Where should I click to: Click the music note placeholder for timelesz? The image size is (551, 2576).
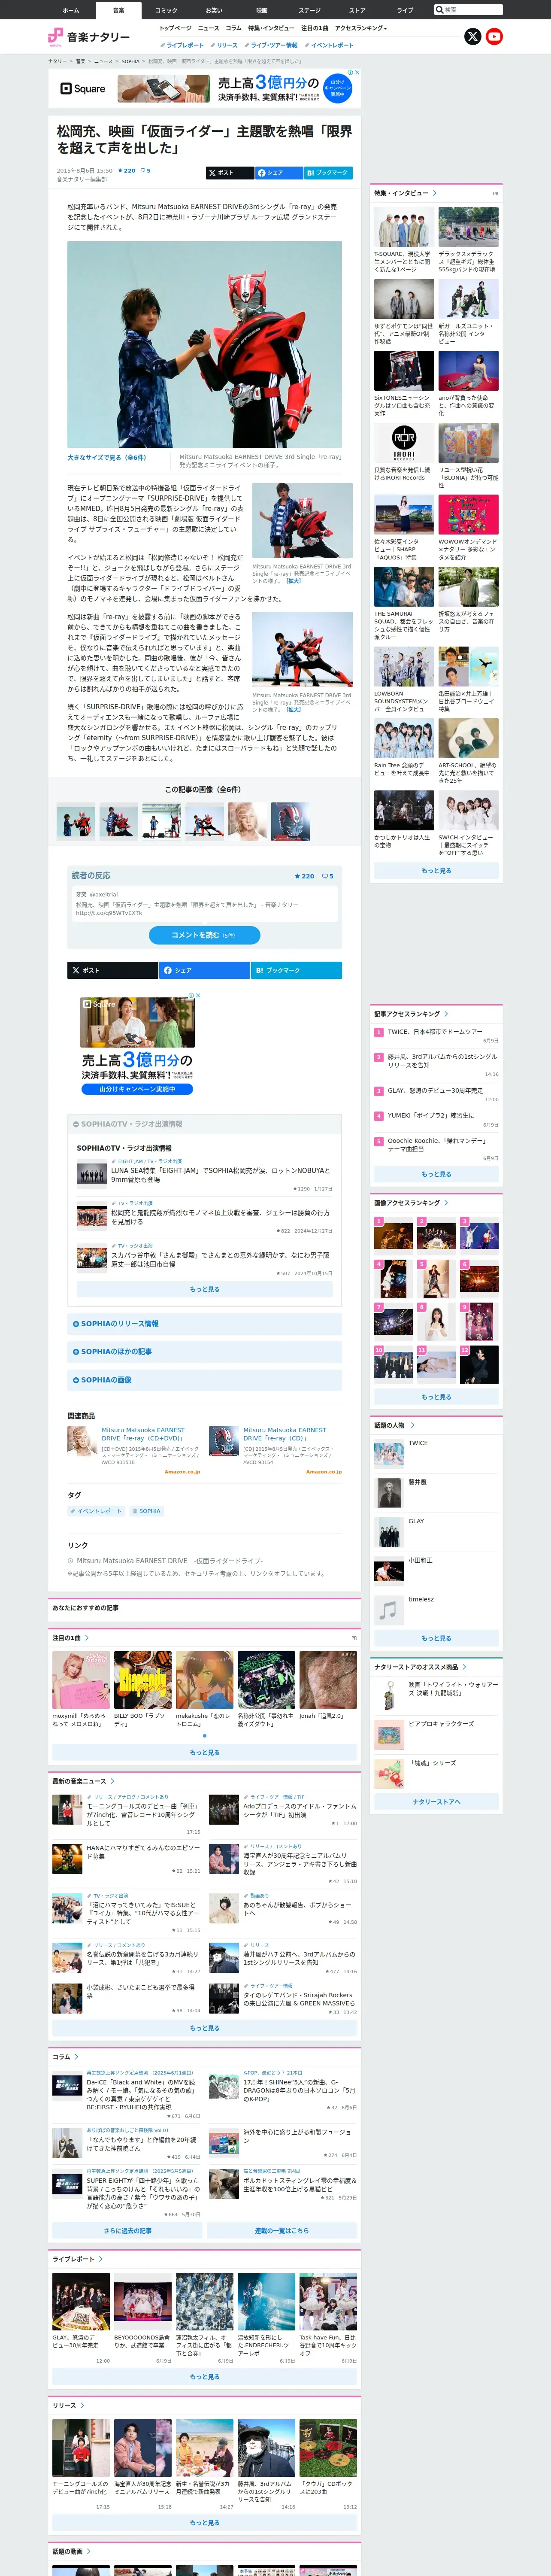(x=388, y=1610)
